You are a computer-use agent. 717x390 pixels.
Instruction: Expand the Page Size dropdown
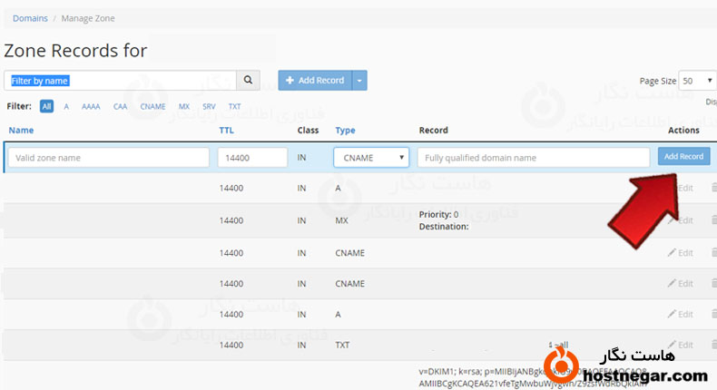[697, 81]
